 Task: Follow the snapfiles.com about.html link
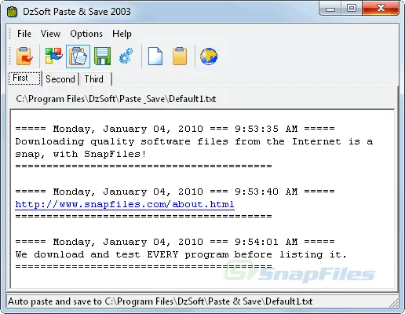coord(125,204)
